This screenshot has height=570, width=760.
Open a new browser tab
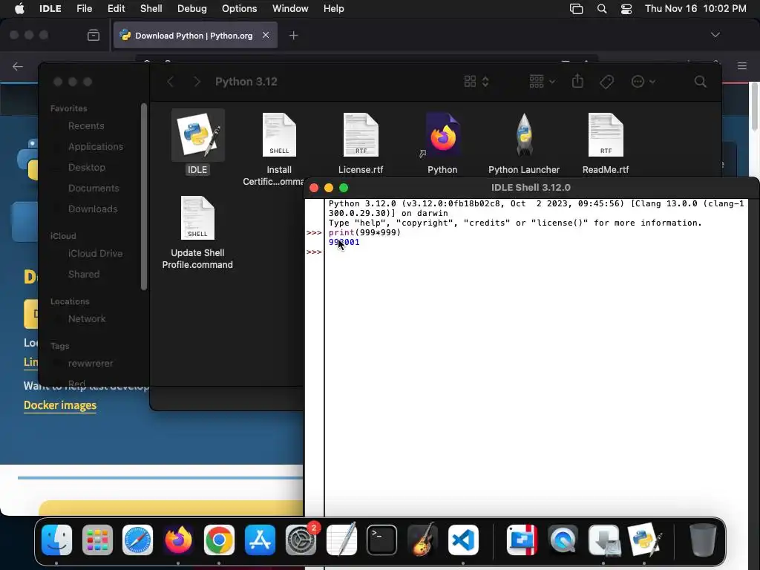point(293,36)
